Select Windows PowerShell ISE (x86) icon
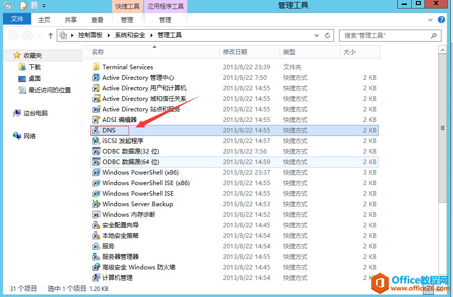The width and height of the screenshot is (453, 297). 96,183
